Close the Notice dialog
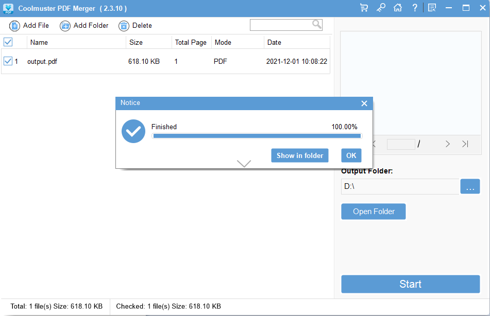The width and height of the screenshot is (490, 316). click(364, 103)
